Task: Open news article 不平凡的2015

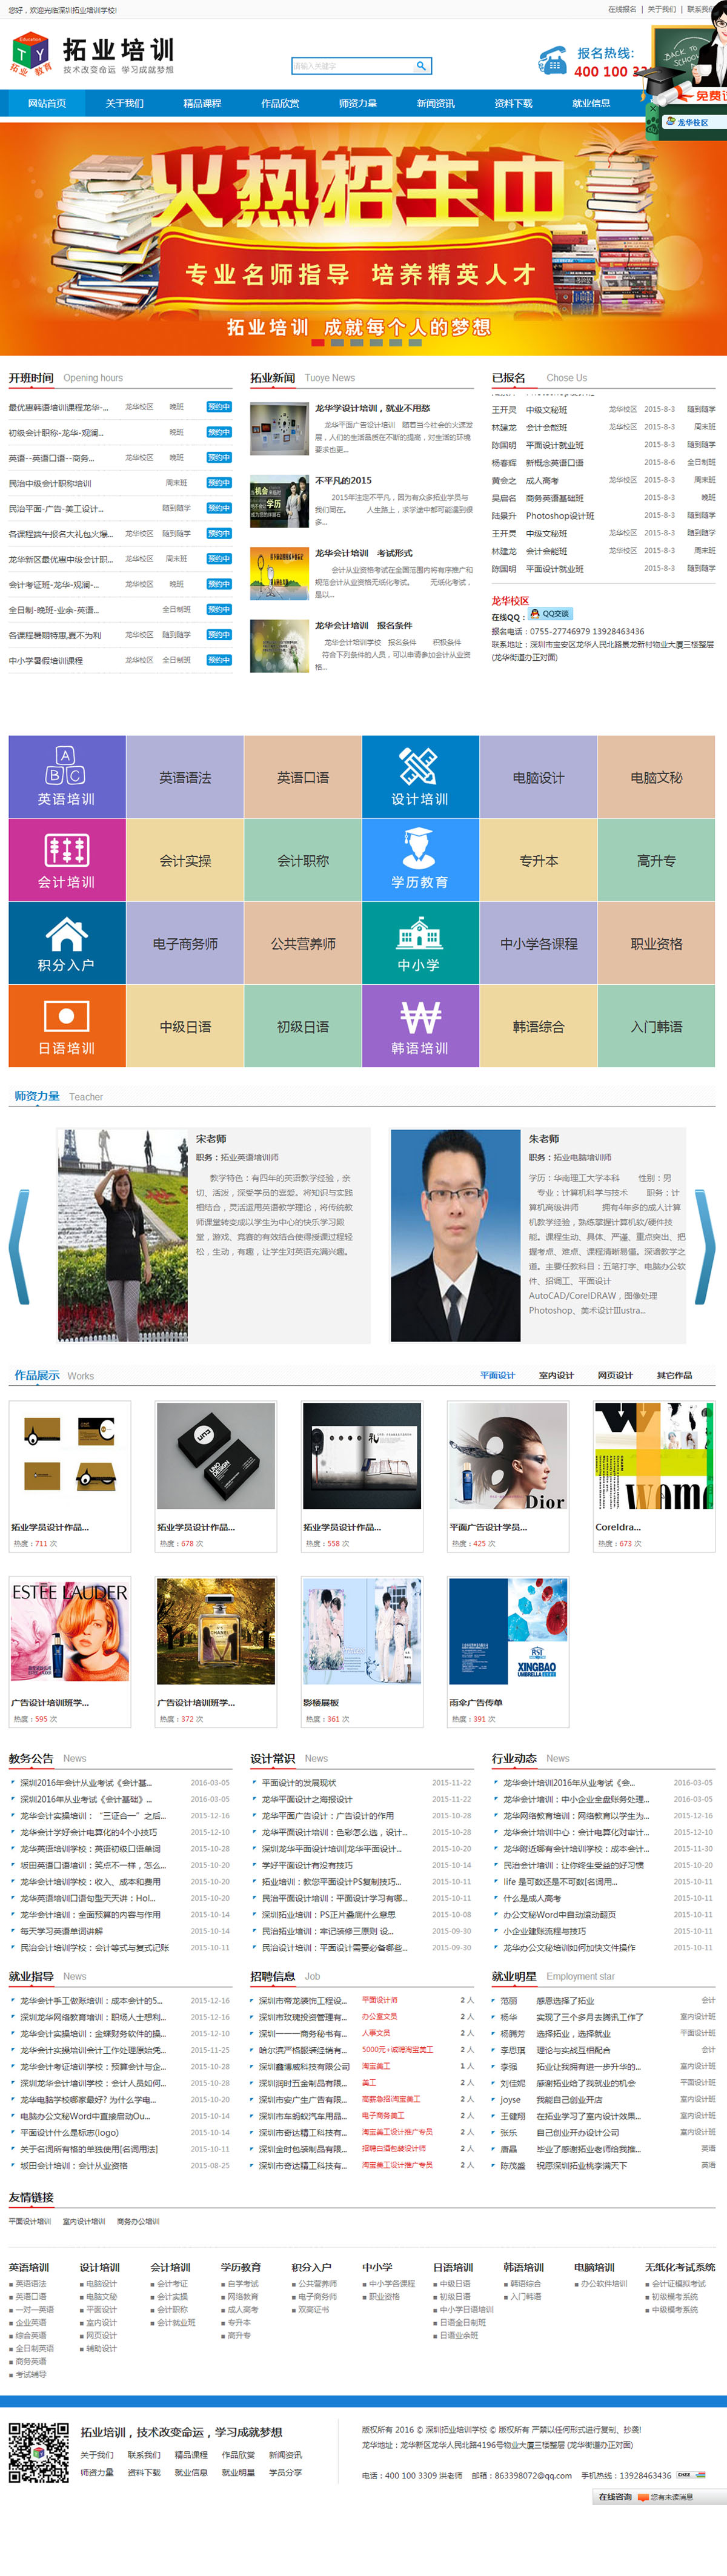Action: click(x=343, y=480)
